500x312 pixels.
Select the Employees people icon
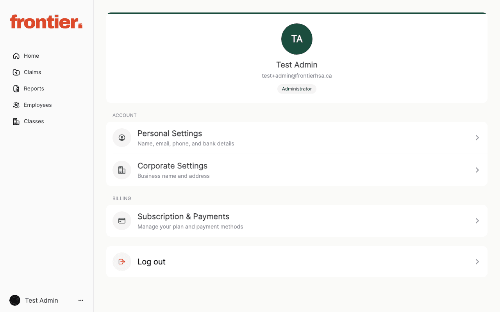coord(16,105)
